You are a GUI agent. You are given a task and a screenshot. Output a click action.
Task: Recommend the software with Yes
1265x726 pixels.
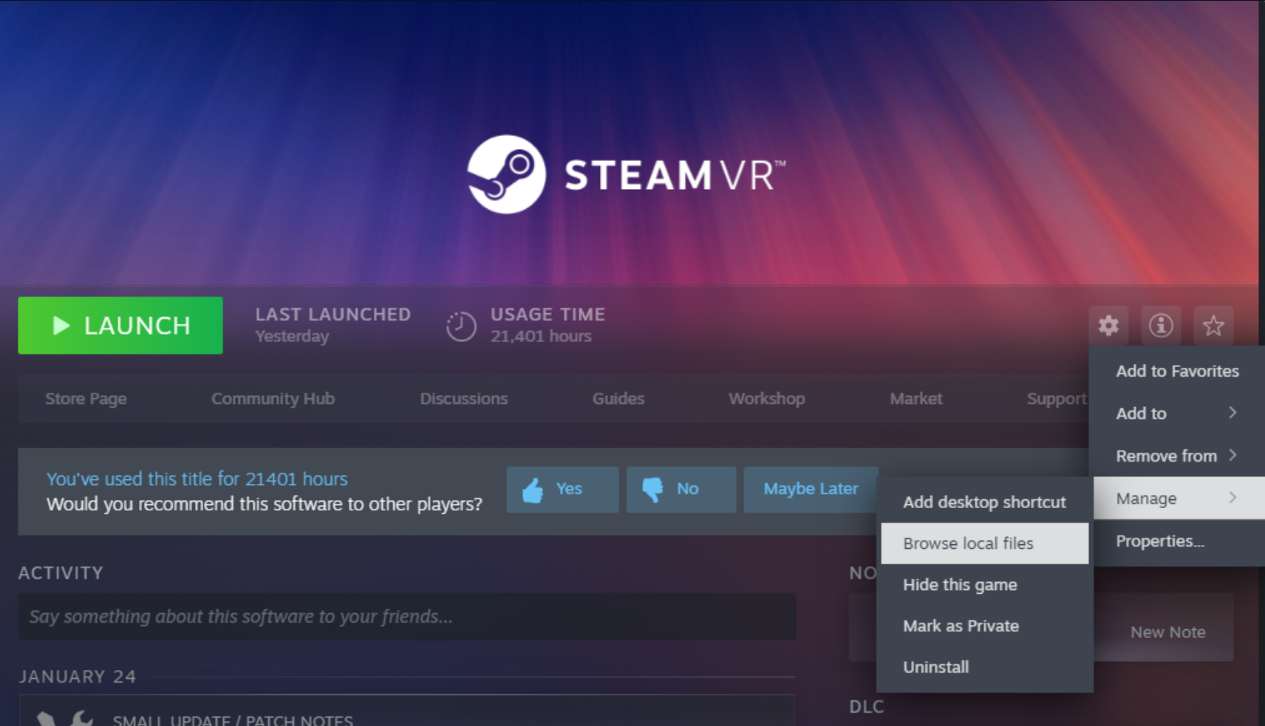point(562,489)
